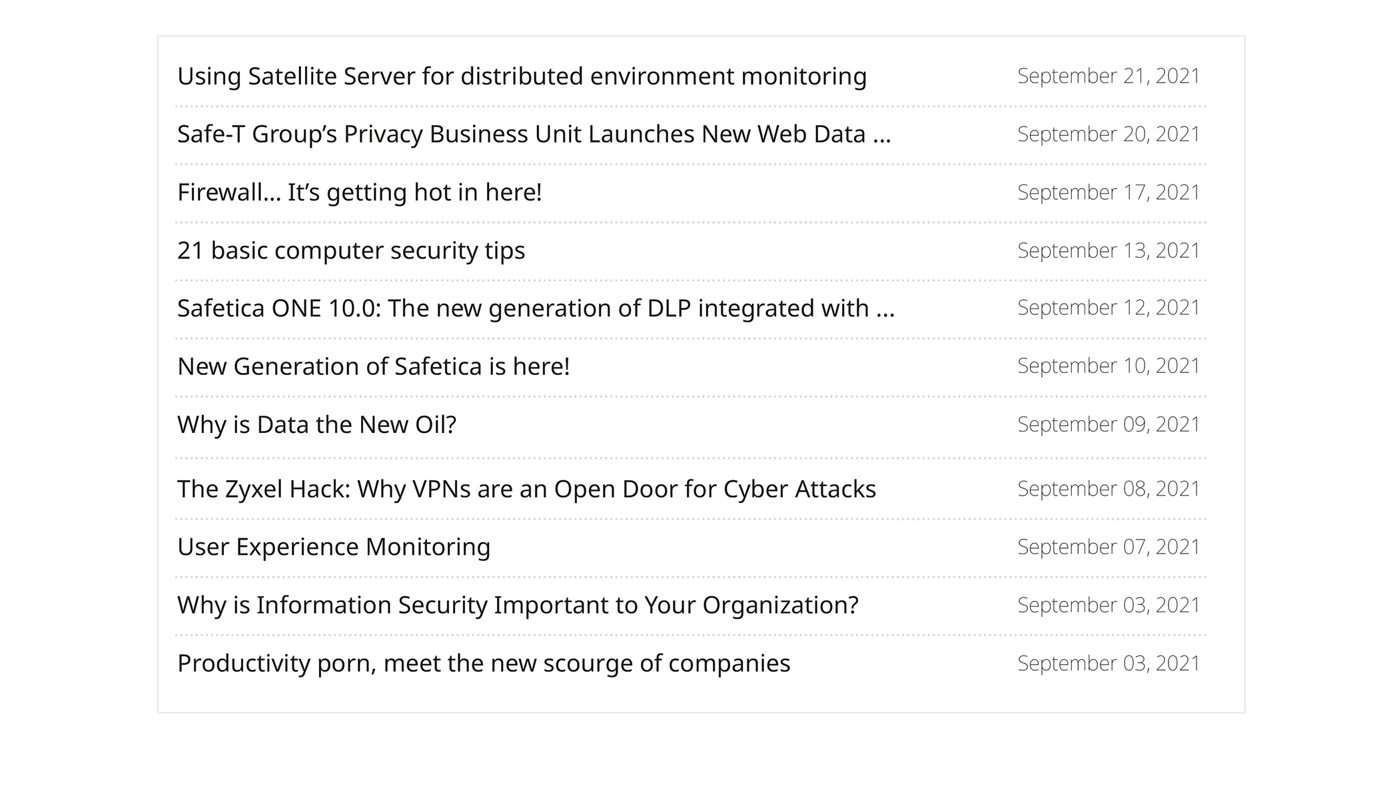
Task: Open Safetica ONE 10.0 article link
Action: click(536, 308)
